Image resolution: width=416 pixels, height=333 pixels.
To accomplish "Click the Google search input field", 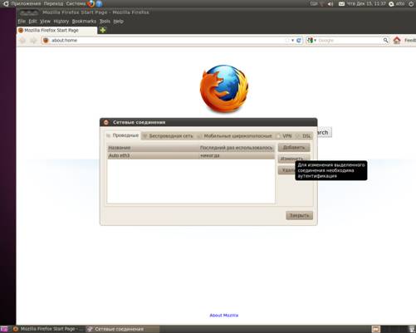I will (x=350, y=41).
